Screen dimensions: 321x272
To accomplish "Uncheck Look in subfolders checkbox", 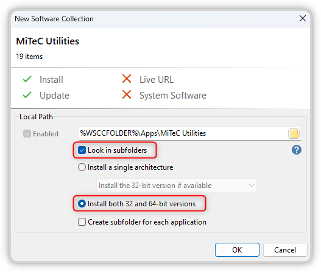I will (x=82, y=150).
